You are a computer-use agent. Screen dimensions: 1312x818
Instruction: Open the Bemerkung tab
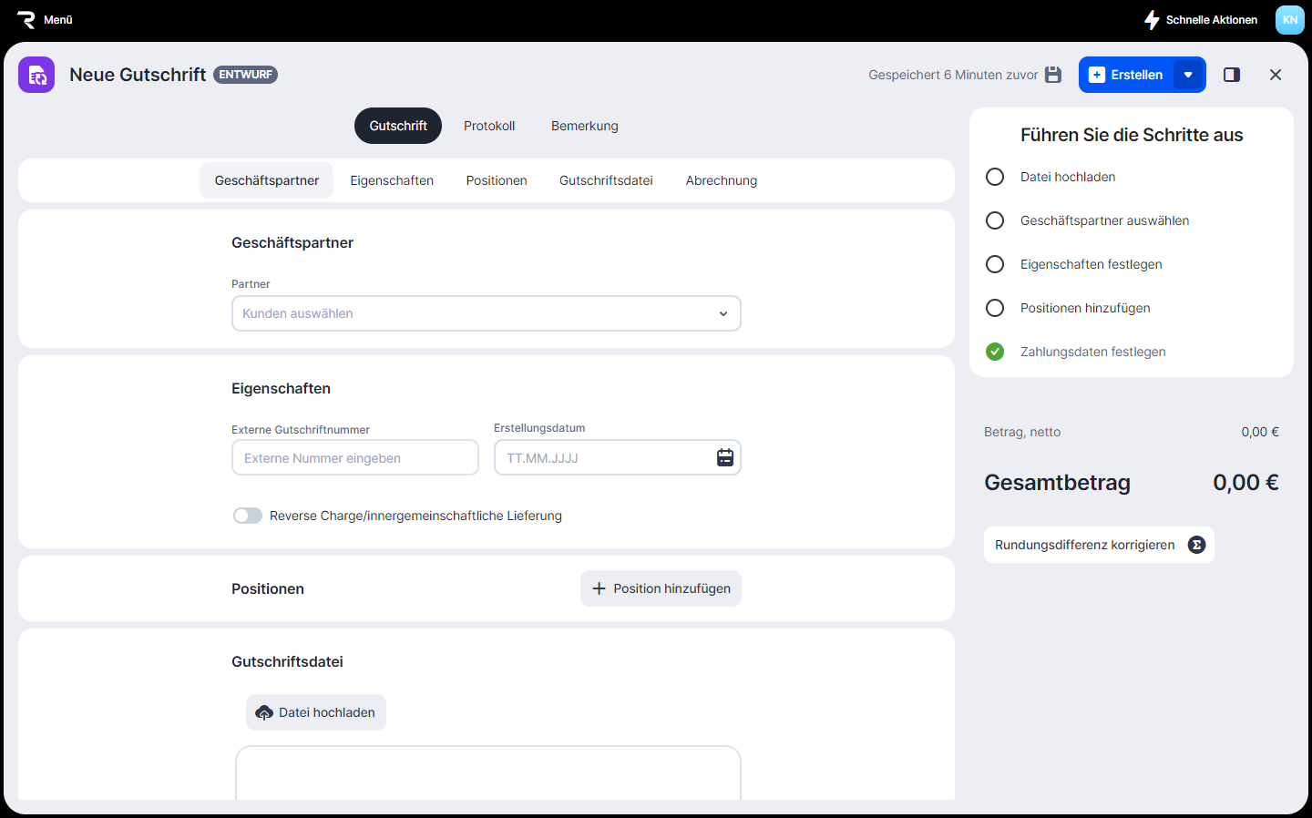pos(584,126)
